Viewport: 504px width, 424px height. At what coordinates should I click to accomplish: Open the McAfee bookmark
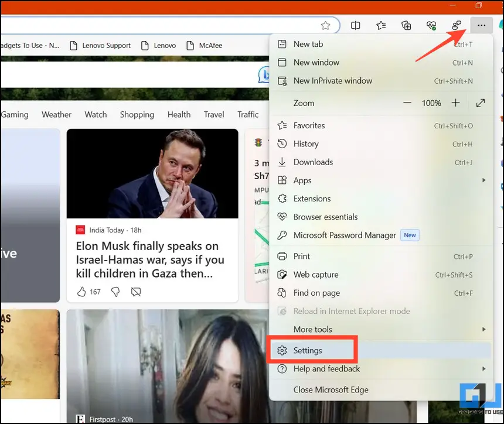pos(205,46)
